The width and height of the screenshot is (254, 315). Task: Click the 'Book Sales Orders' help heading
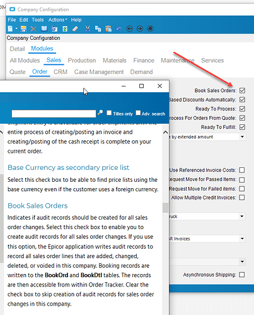click(x=38, y=206)
